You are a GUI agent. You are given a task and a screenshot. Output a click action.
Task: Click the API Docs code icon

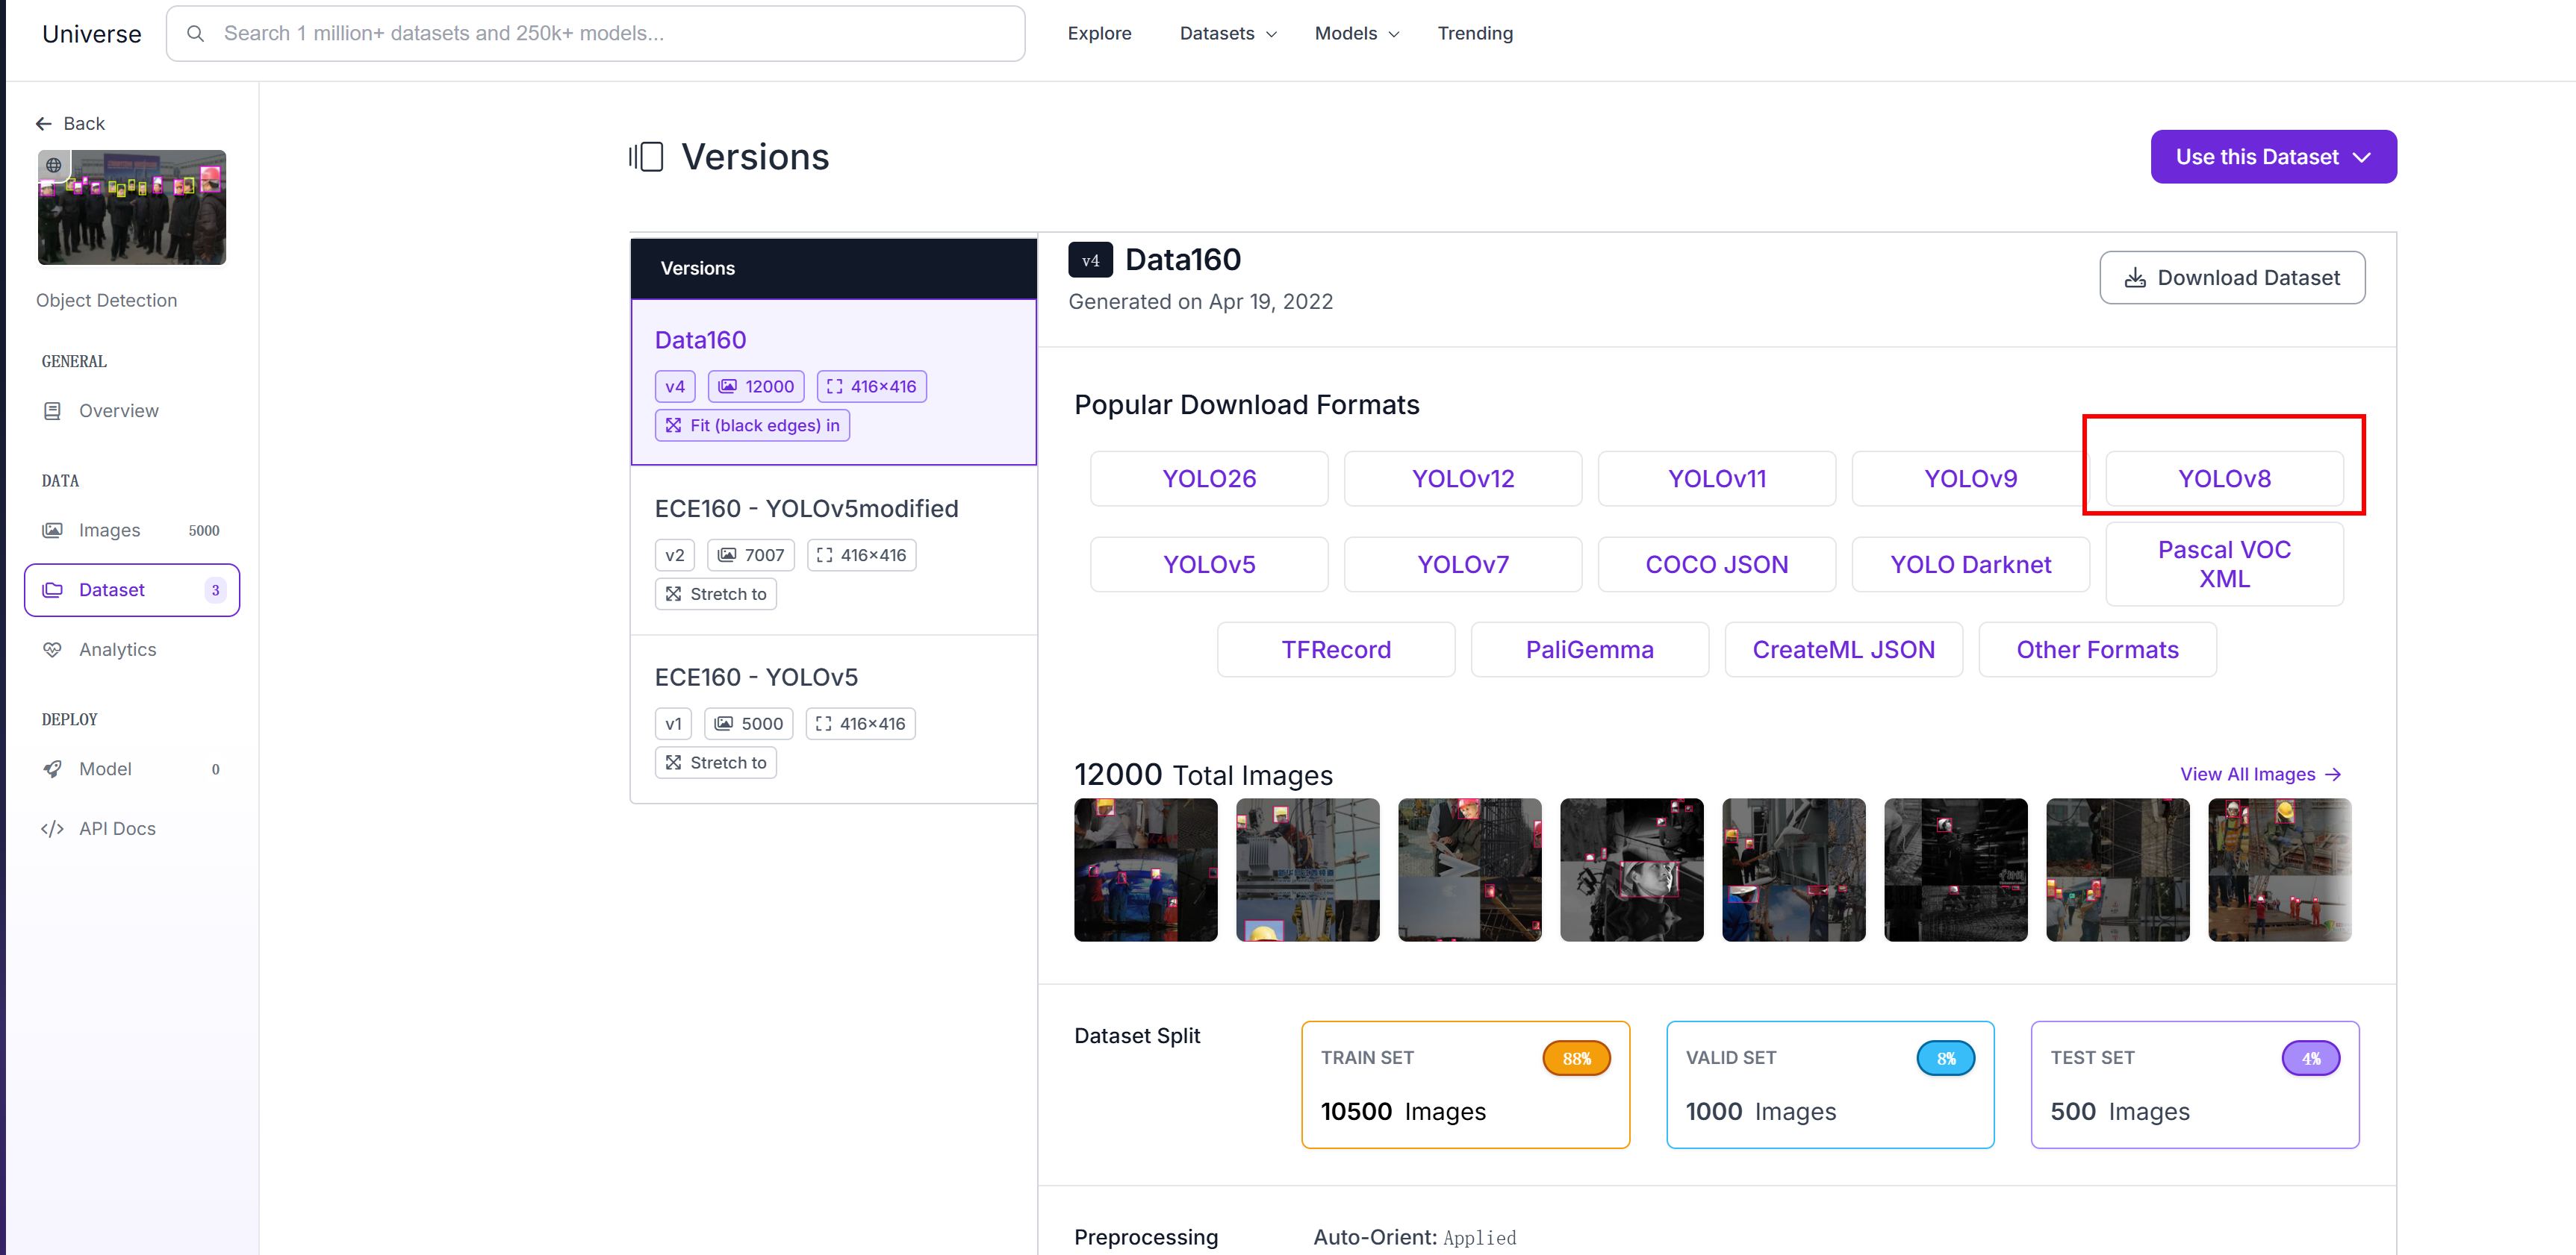coord(52,828)
